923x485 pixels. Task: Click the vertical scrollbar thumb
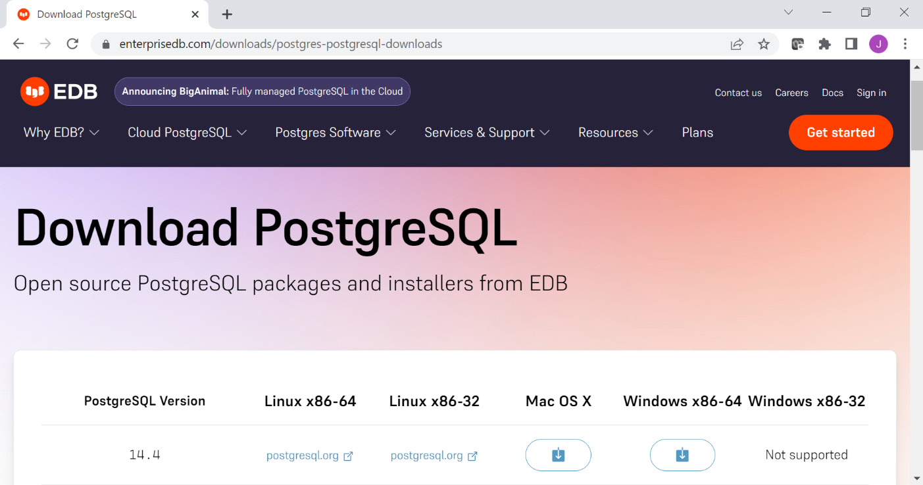916,116
